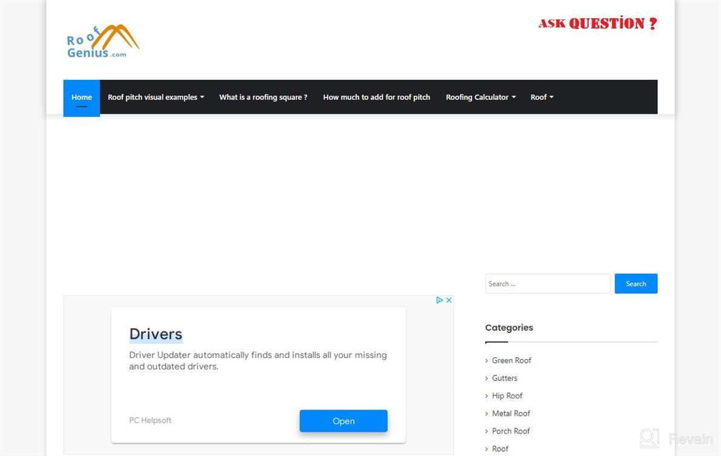Click the Driver Updater ad description text

(258, 361)
